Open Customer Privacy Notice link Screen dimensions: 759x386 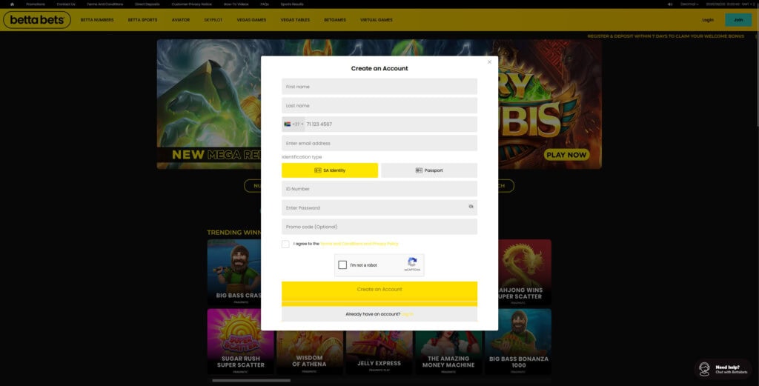[x=192, y=4]
